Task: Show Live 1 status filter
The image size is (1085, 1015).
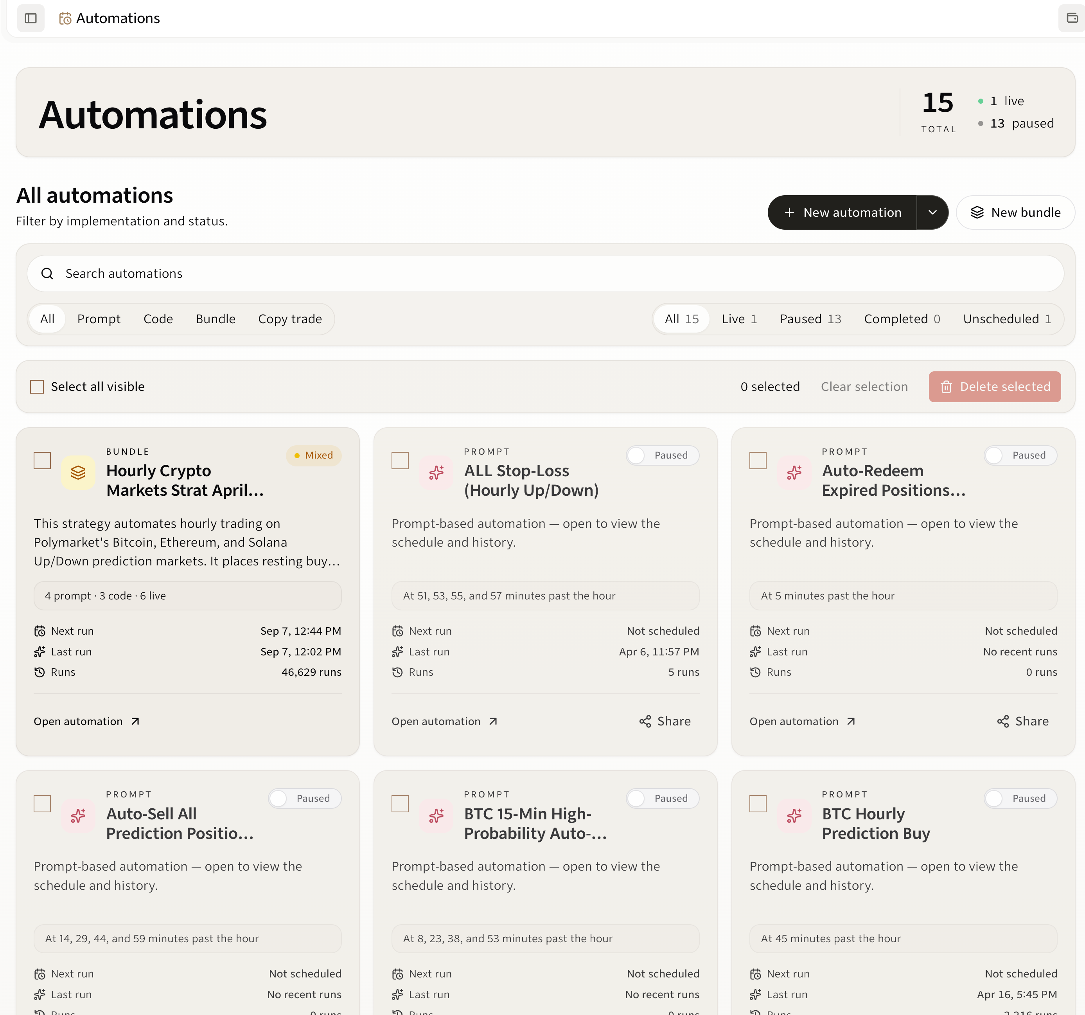Action: pyautogui.click(x=739, y=319)
